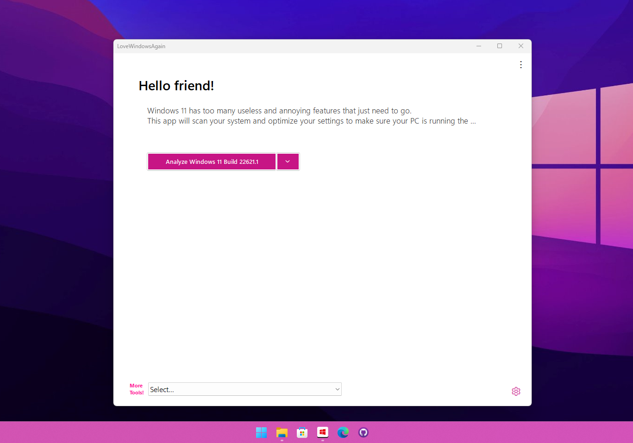Open Microsoft Store from the taskbar
Viewport: 633px width, 443px height.
(x=302, y=432)
